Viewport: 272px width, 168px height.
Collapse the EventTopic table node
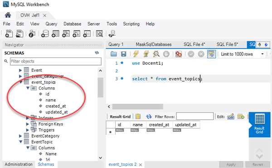pos(21,142)
